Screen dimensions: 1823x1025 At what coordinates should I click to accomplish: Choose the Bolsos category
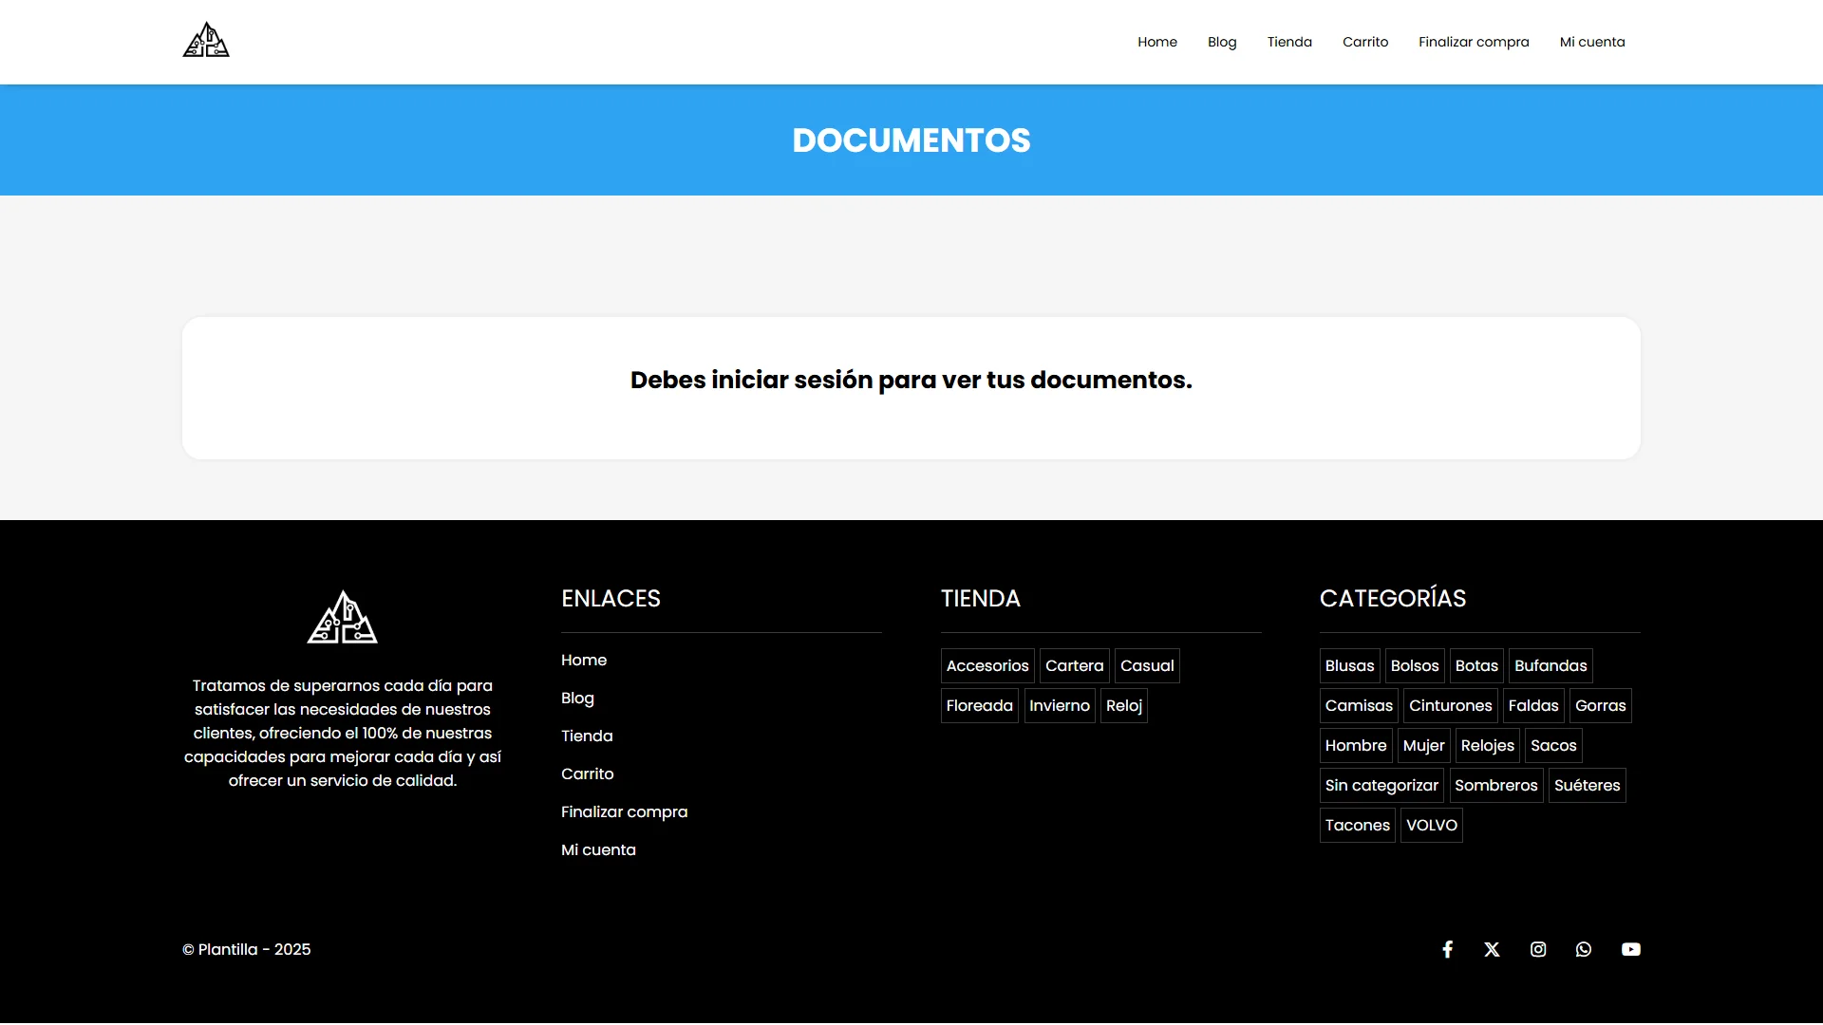point(1415,665)
